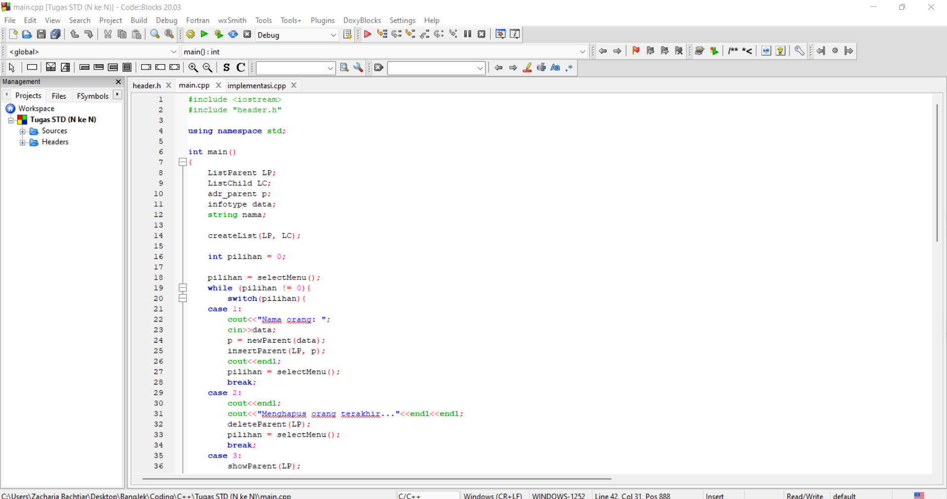The width and height of the screenshot is (947, 499).
Task: Close the implementasi.cpp tab
Action: pos(294,85)
